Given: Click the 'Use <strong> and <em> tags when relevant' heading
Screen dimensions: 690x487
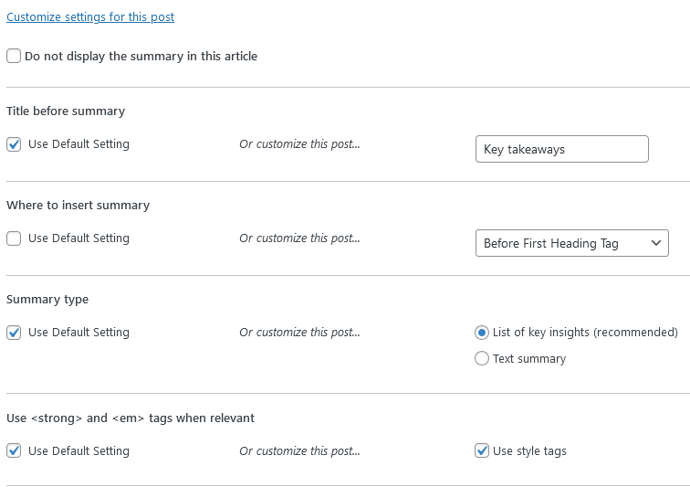Looking at the screenshot, I should tap(131, 418).
